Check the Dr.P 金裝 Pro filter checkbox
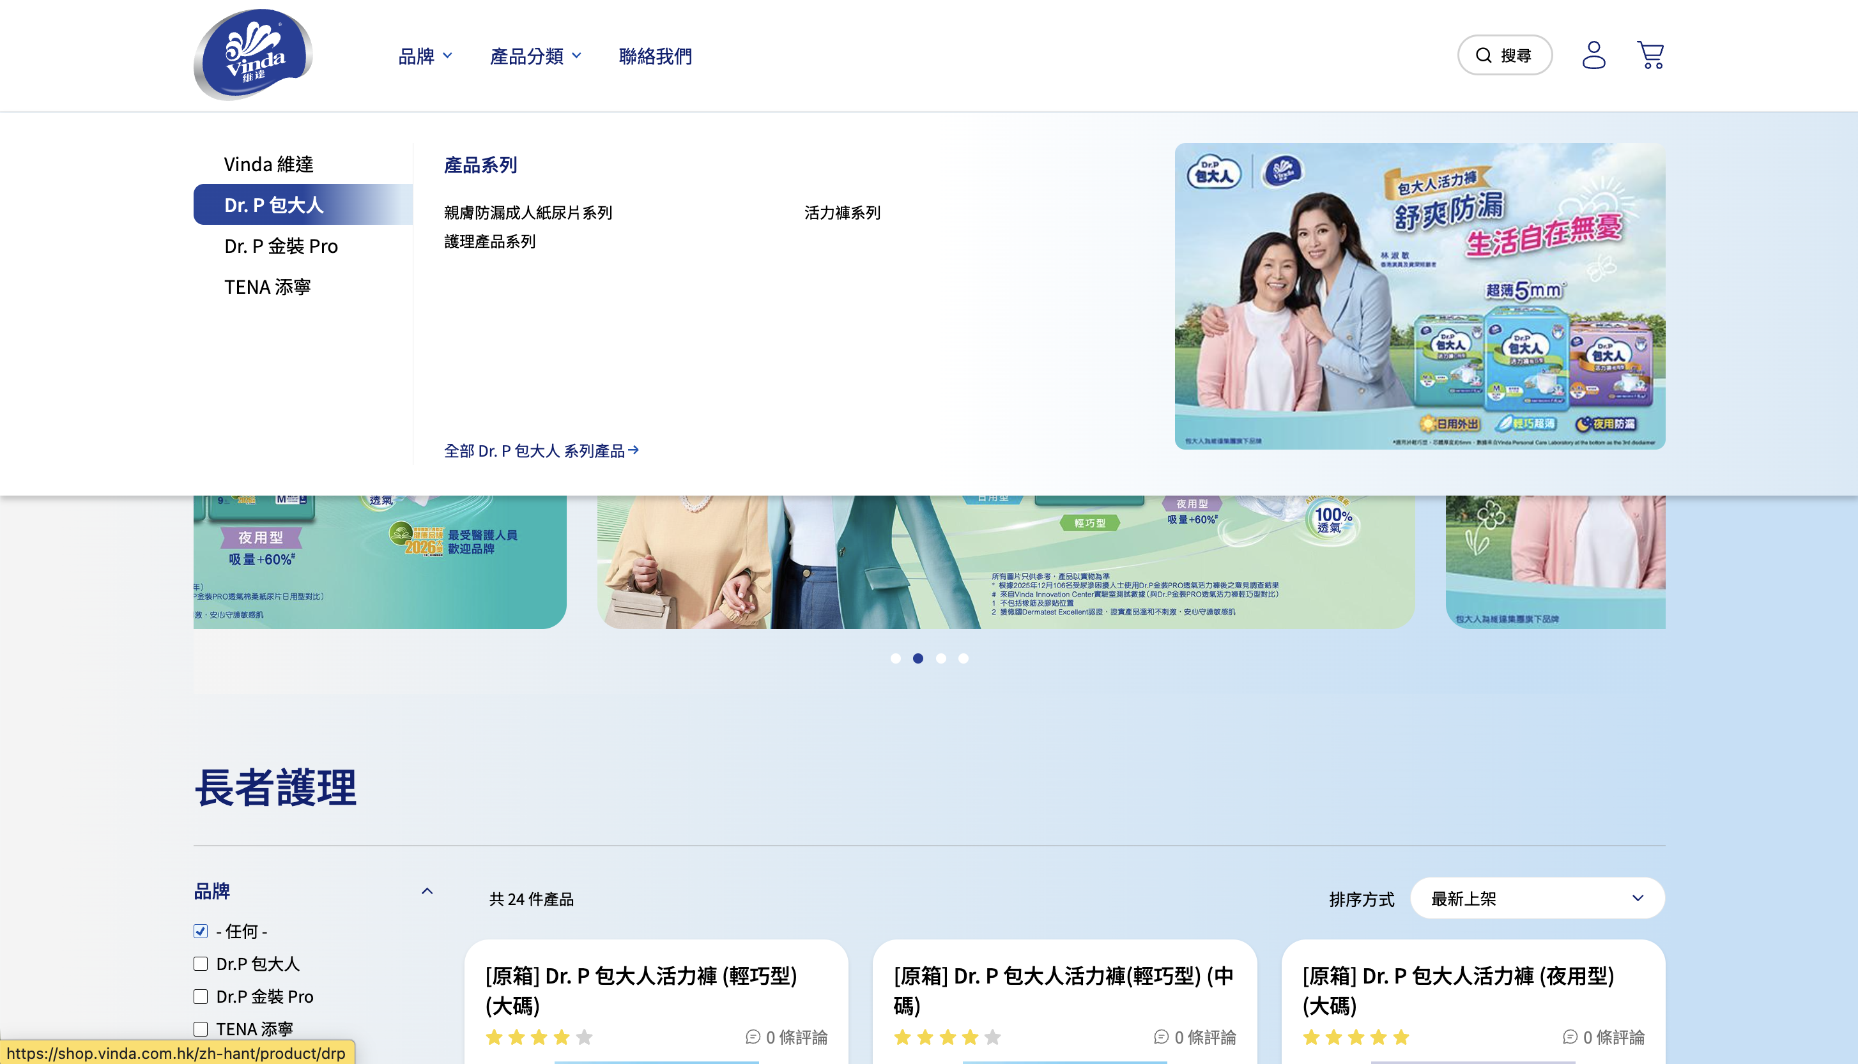 200,997
